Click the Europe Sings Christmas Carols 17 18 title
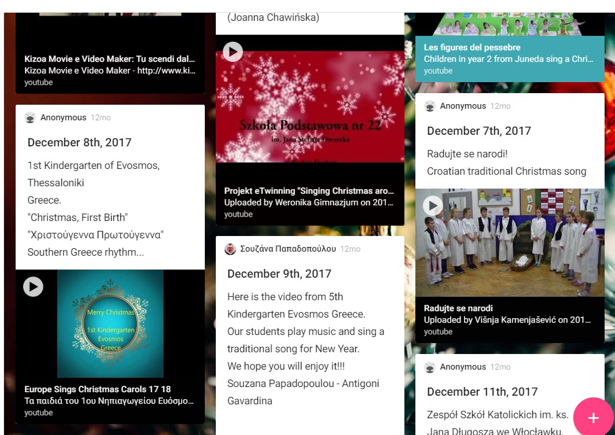 click(x=98, y=389)
